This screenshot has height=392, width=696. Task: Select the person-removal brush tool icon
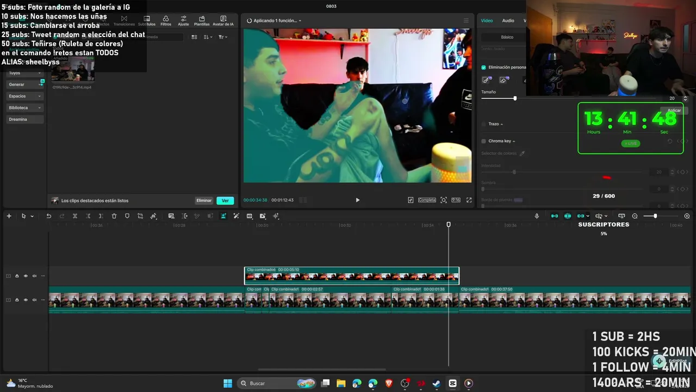click(487, 80)
